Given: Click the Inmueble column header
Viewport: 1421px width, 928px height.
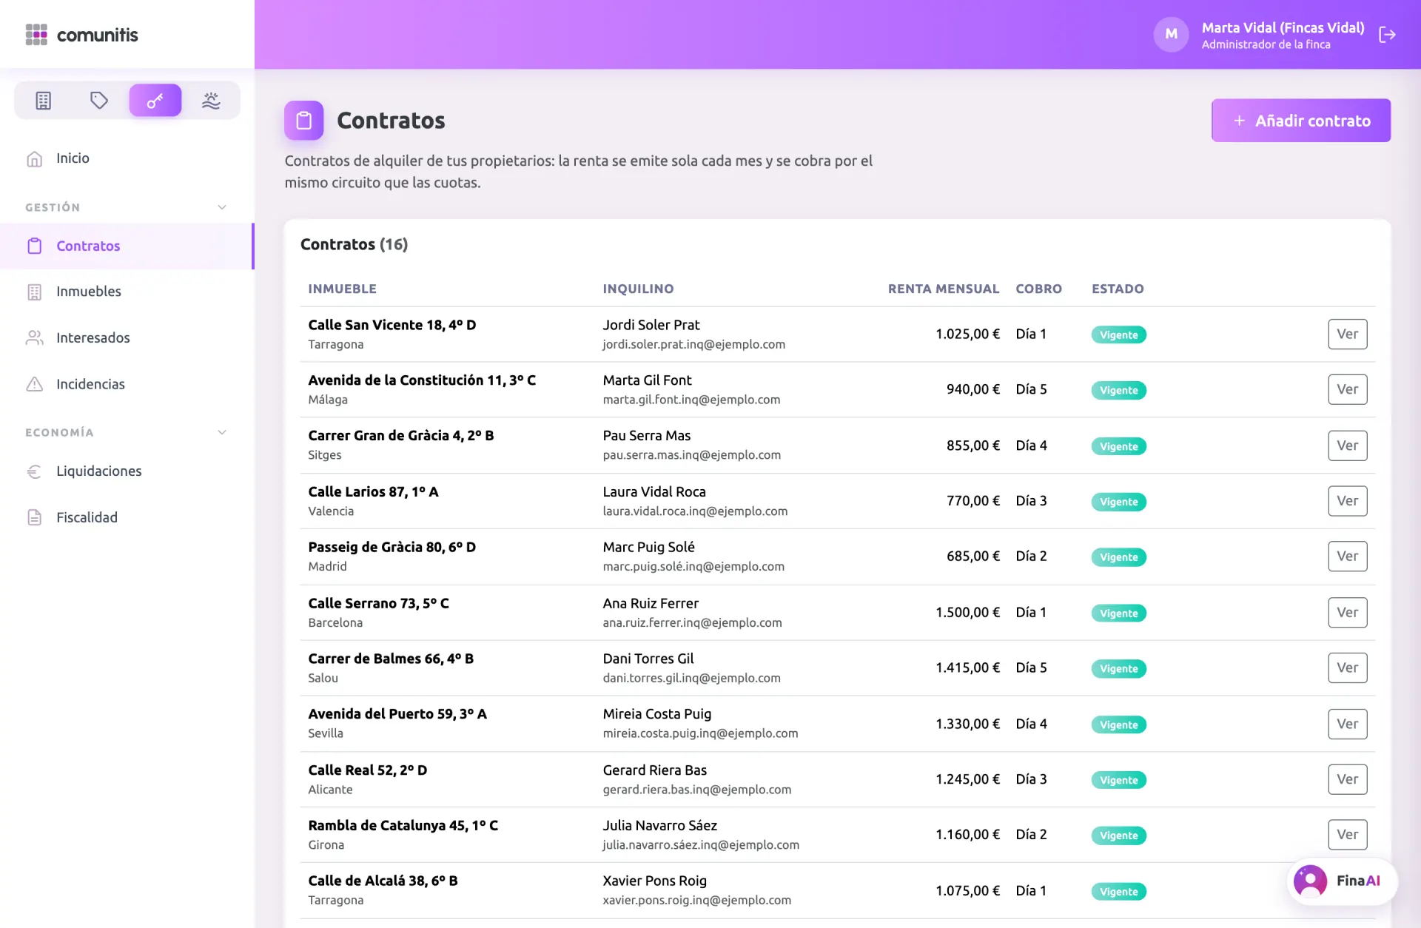Looking at the screenshot, I should point(342,289).
